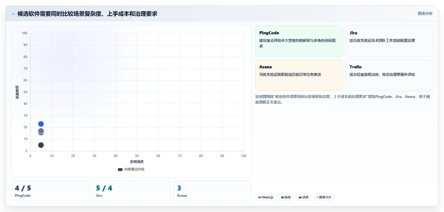Open the Asana recommendation card
Screen dimensions: 444x212
point(299,75)
